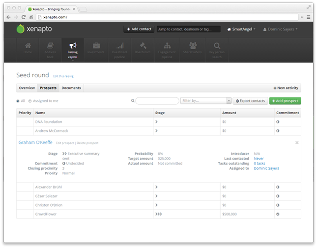Click the xenapto logo
Viewport: 317px width, 248px height.
(34, 29)
